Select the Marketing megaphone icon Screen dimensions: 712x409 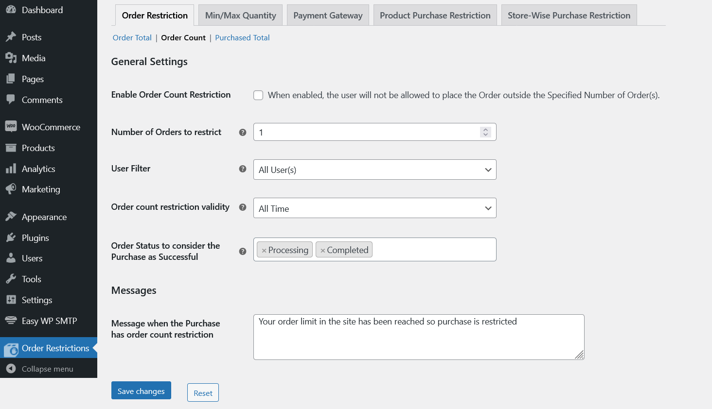coord(11,189)
